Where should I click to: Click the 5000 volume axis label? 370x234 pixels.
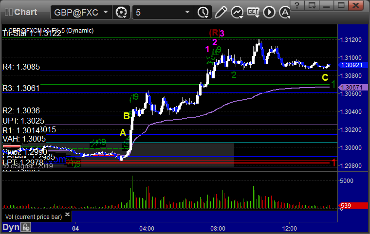pyautogui.click(x=347, y=180)
